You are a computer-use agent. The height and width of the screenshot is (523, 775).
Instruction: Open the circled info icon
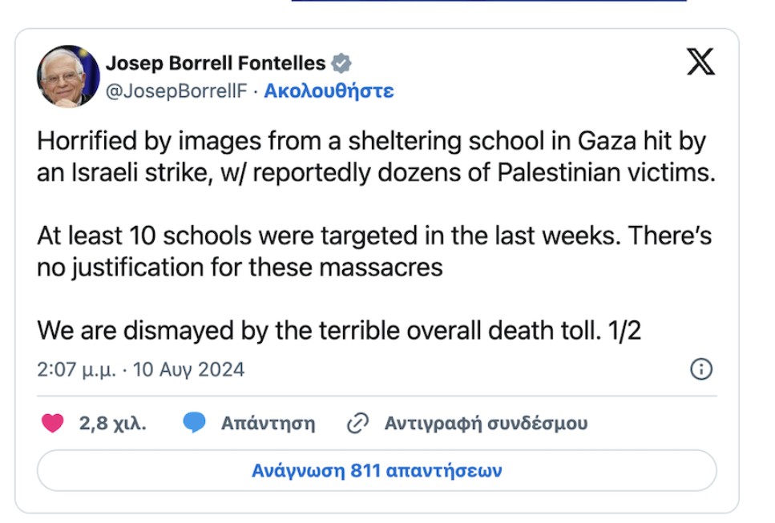point(700,369)
